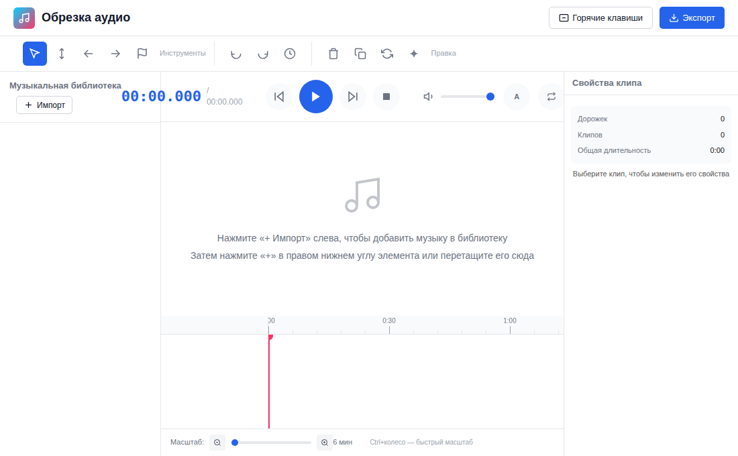This screenshot has height=456, width=738.
Task: Select the flag marker tool
Action: click(142, 54)
